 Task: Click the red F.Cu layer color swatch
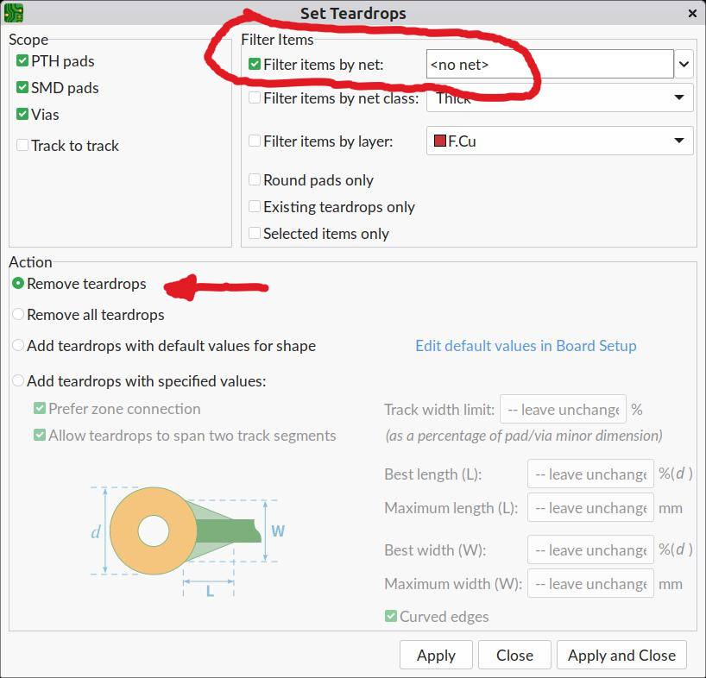click(439, 141)
